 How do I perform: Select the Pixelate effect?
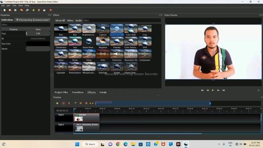point(117,43)
